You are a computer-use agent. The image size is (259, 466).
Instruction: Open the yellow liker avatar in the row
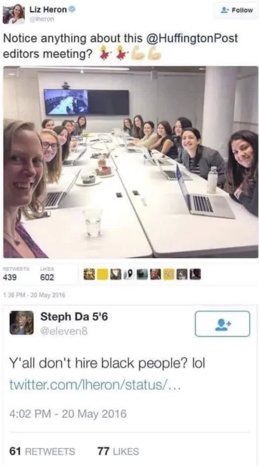(x=104, y=274)
